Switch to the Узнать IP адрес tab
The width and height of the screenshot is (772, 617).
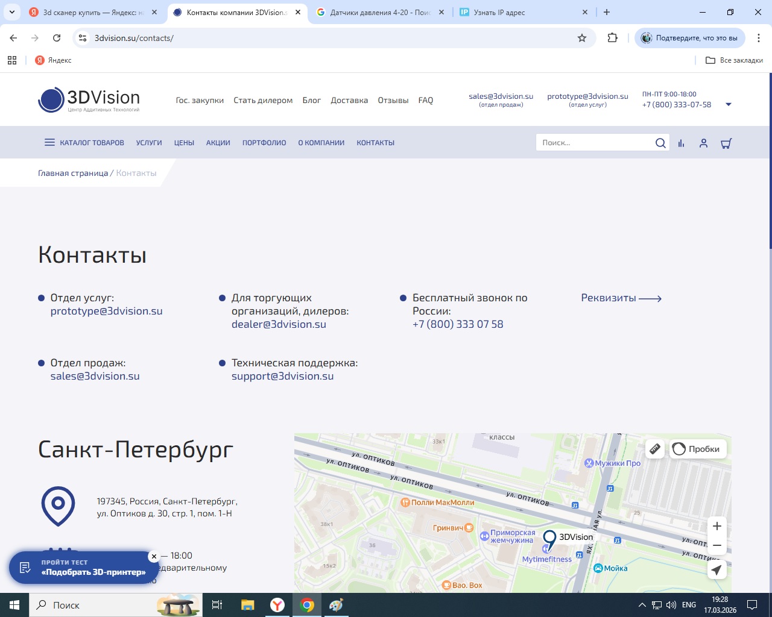click(519, 12)
